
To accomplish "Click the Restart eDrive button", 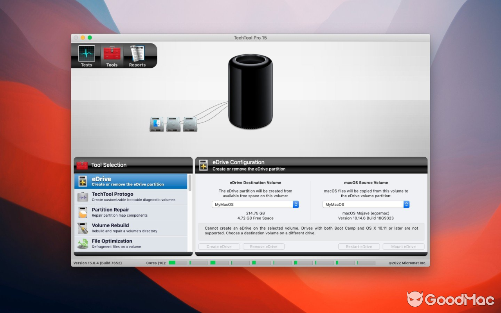I will coord(359,246).
